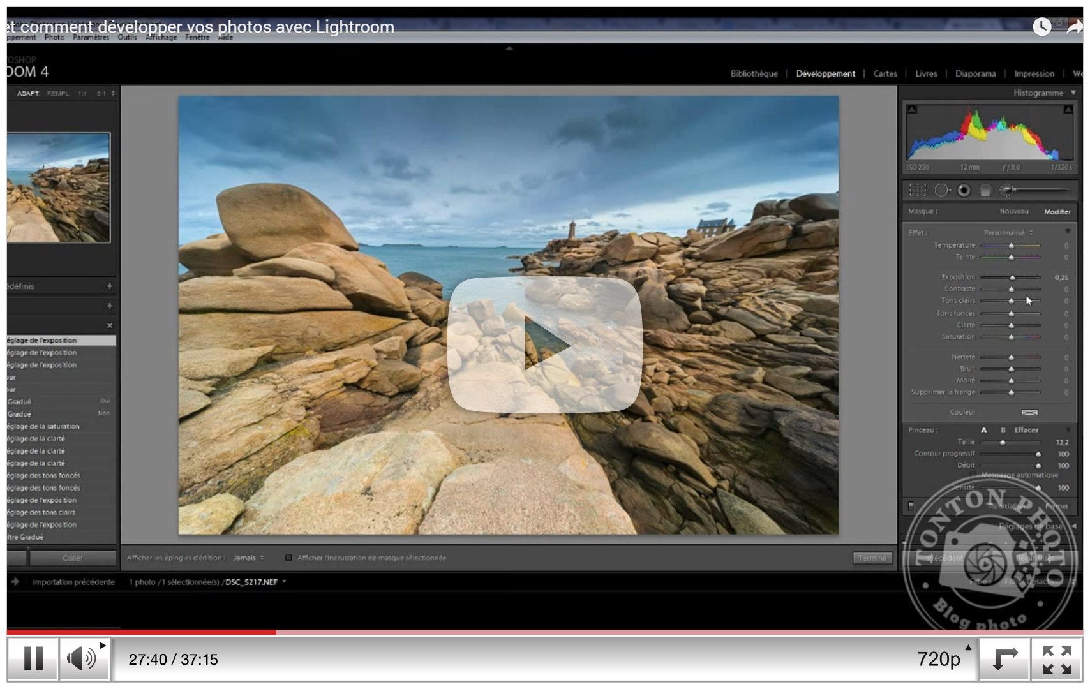Image resolution: width=1090 pixels, height=689 pixels.
Task: Select the Red Eye Correction tool
Action: click(964, 189)
